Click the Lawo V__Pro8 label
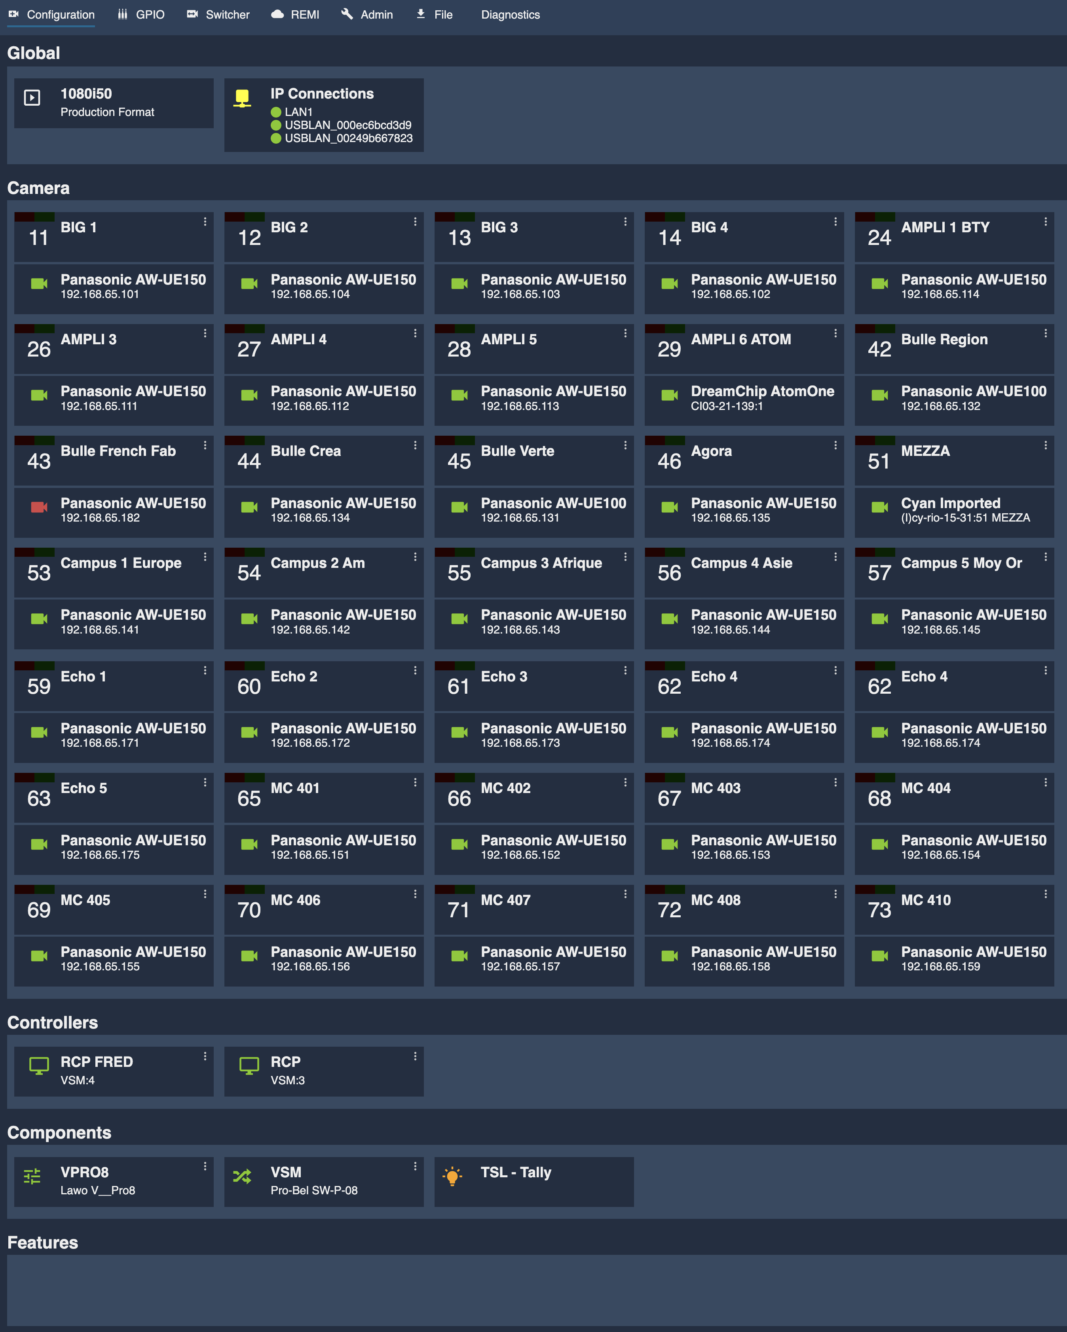This screenshot has width=1067, height=1332. tap(98, 1190)
